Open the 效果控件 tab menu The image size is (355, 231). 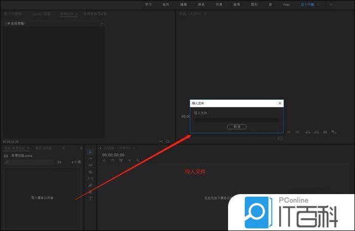[x=76, y=14]
